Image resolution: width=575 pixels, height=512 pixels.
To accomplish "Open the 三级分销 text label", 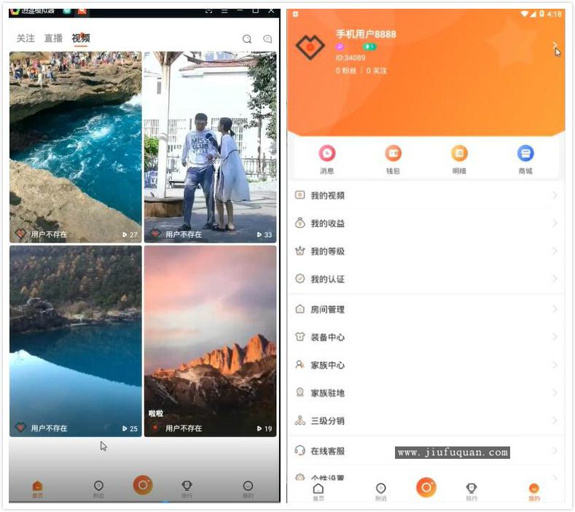I will [x=327, y=421].
